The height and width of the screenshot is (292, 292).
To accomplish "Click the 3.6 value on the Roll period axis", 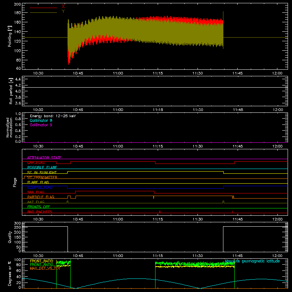I will click(18, 103).
